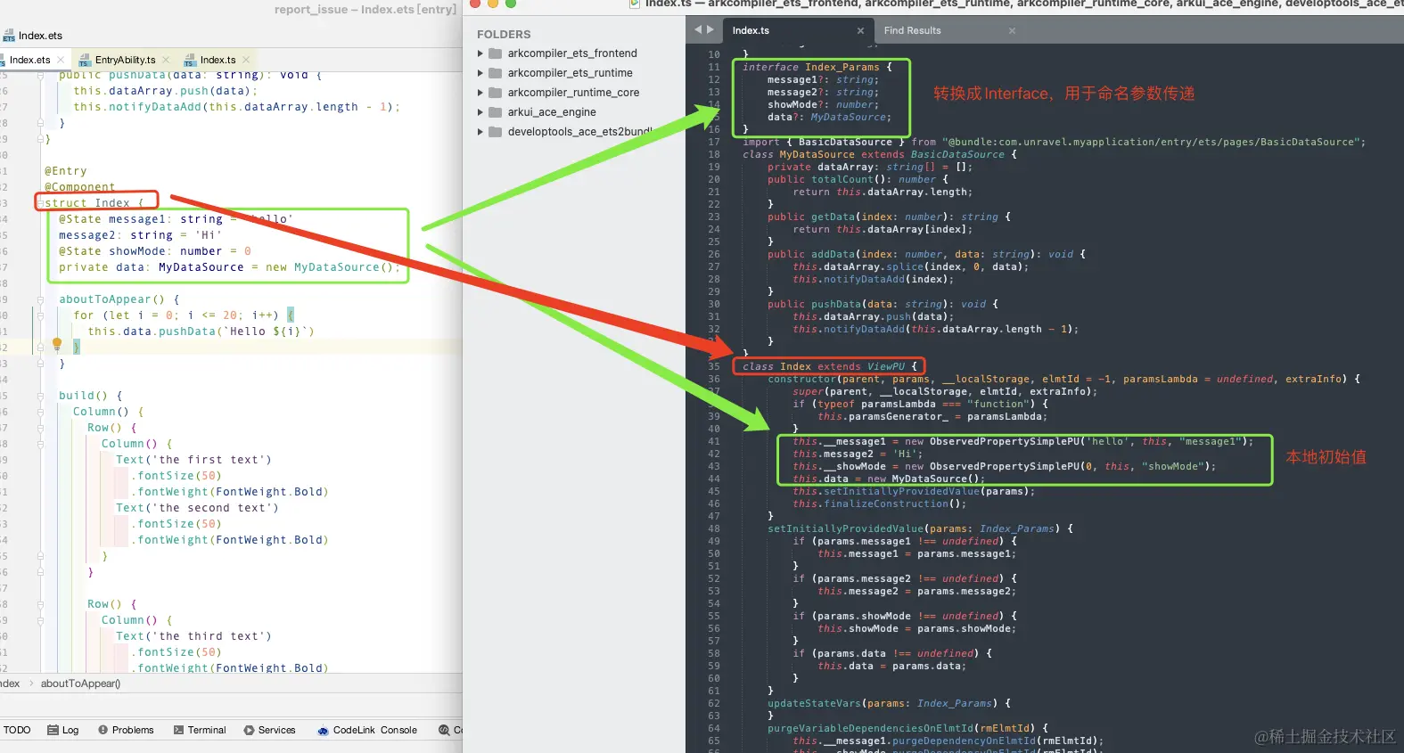Expand the arkcompiler_ets_frontend folder arrow
1404x753 pixels.
(x=480, y=53)
